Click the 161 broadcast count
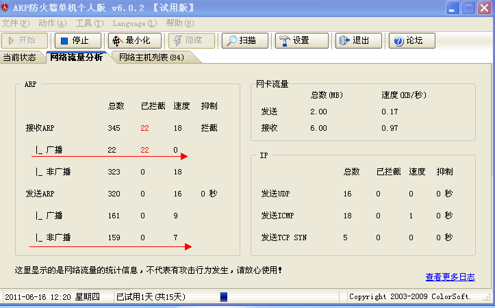This screenshot has height=308, width=495. click(114, 216)
